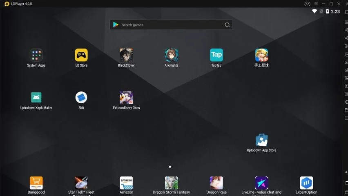Open the Live.me video chat app
Viewport: 348px width, 196px height.
261,183
